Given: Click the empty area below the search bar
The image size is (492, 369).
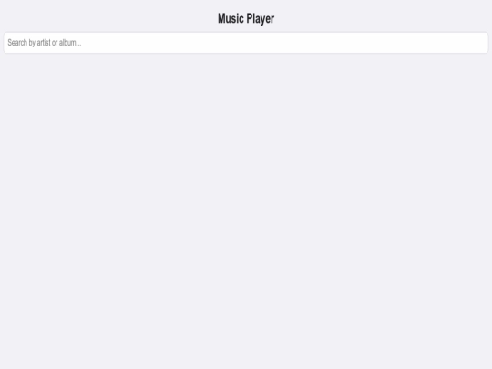Looking at the screenshot, I should (x=246, y=210).
